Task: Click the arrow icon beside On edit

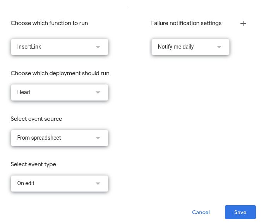Action: [98, 184]
